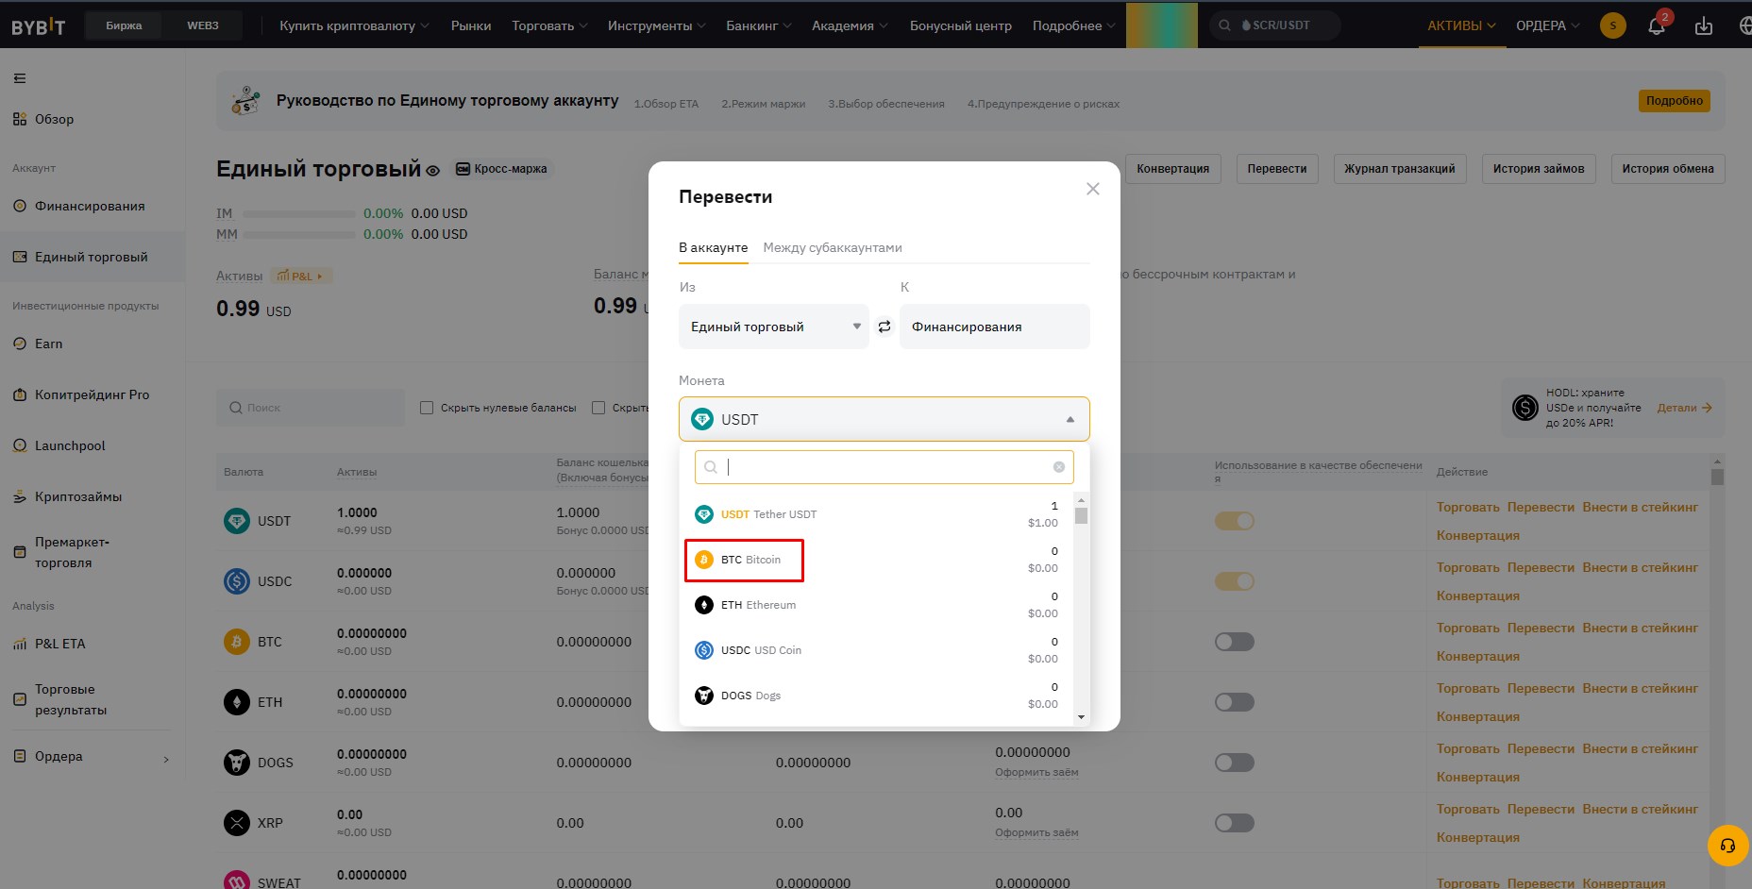The image size is (1752, 889).
Task: Click the coin search input in dropdown
Action: (x=884, y=467)
